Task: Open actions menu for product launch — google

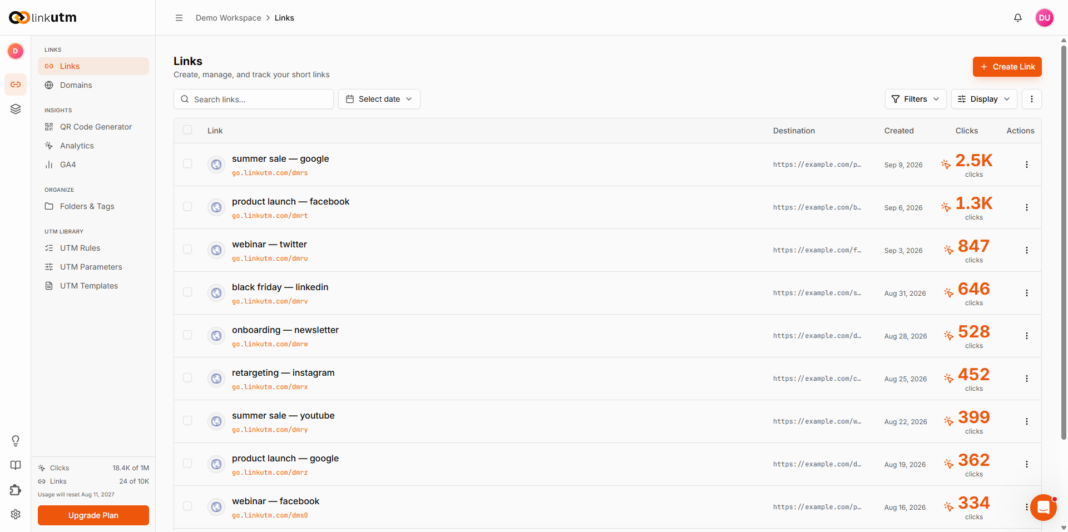Action: 1027,464
